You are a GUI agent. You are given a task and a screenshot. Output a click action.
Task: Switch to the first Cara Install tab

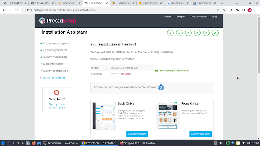coord(150,3)
